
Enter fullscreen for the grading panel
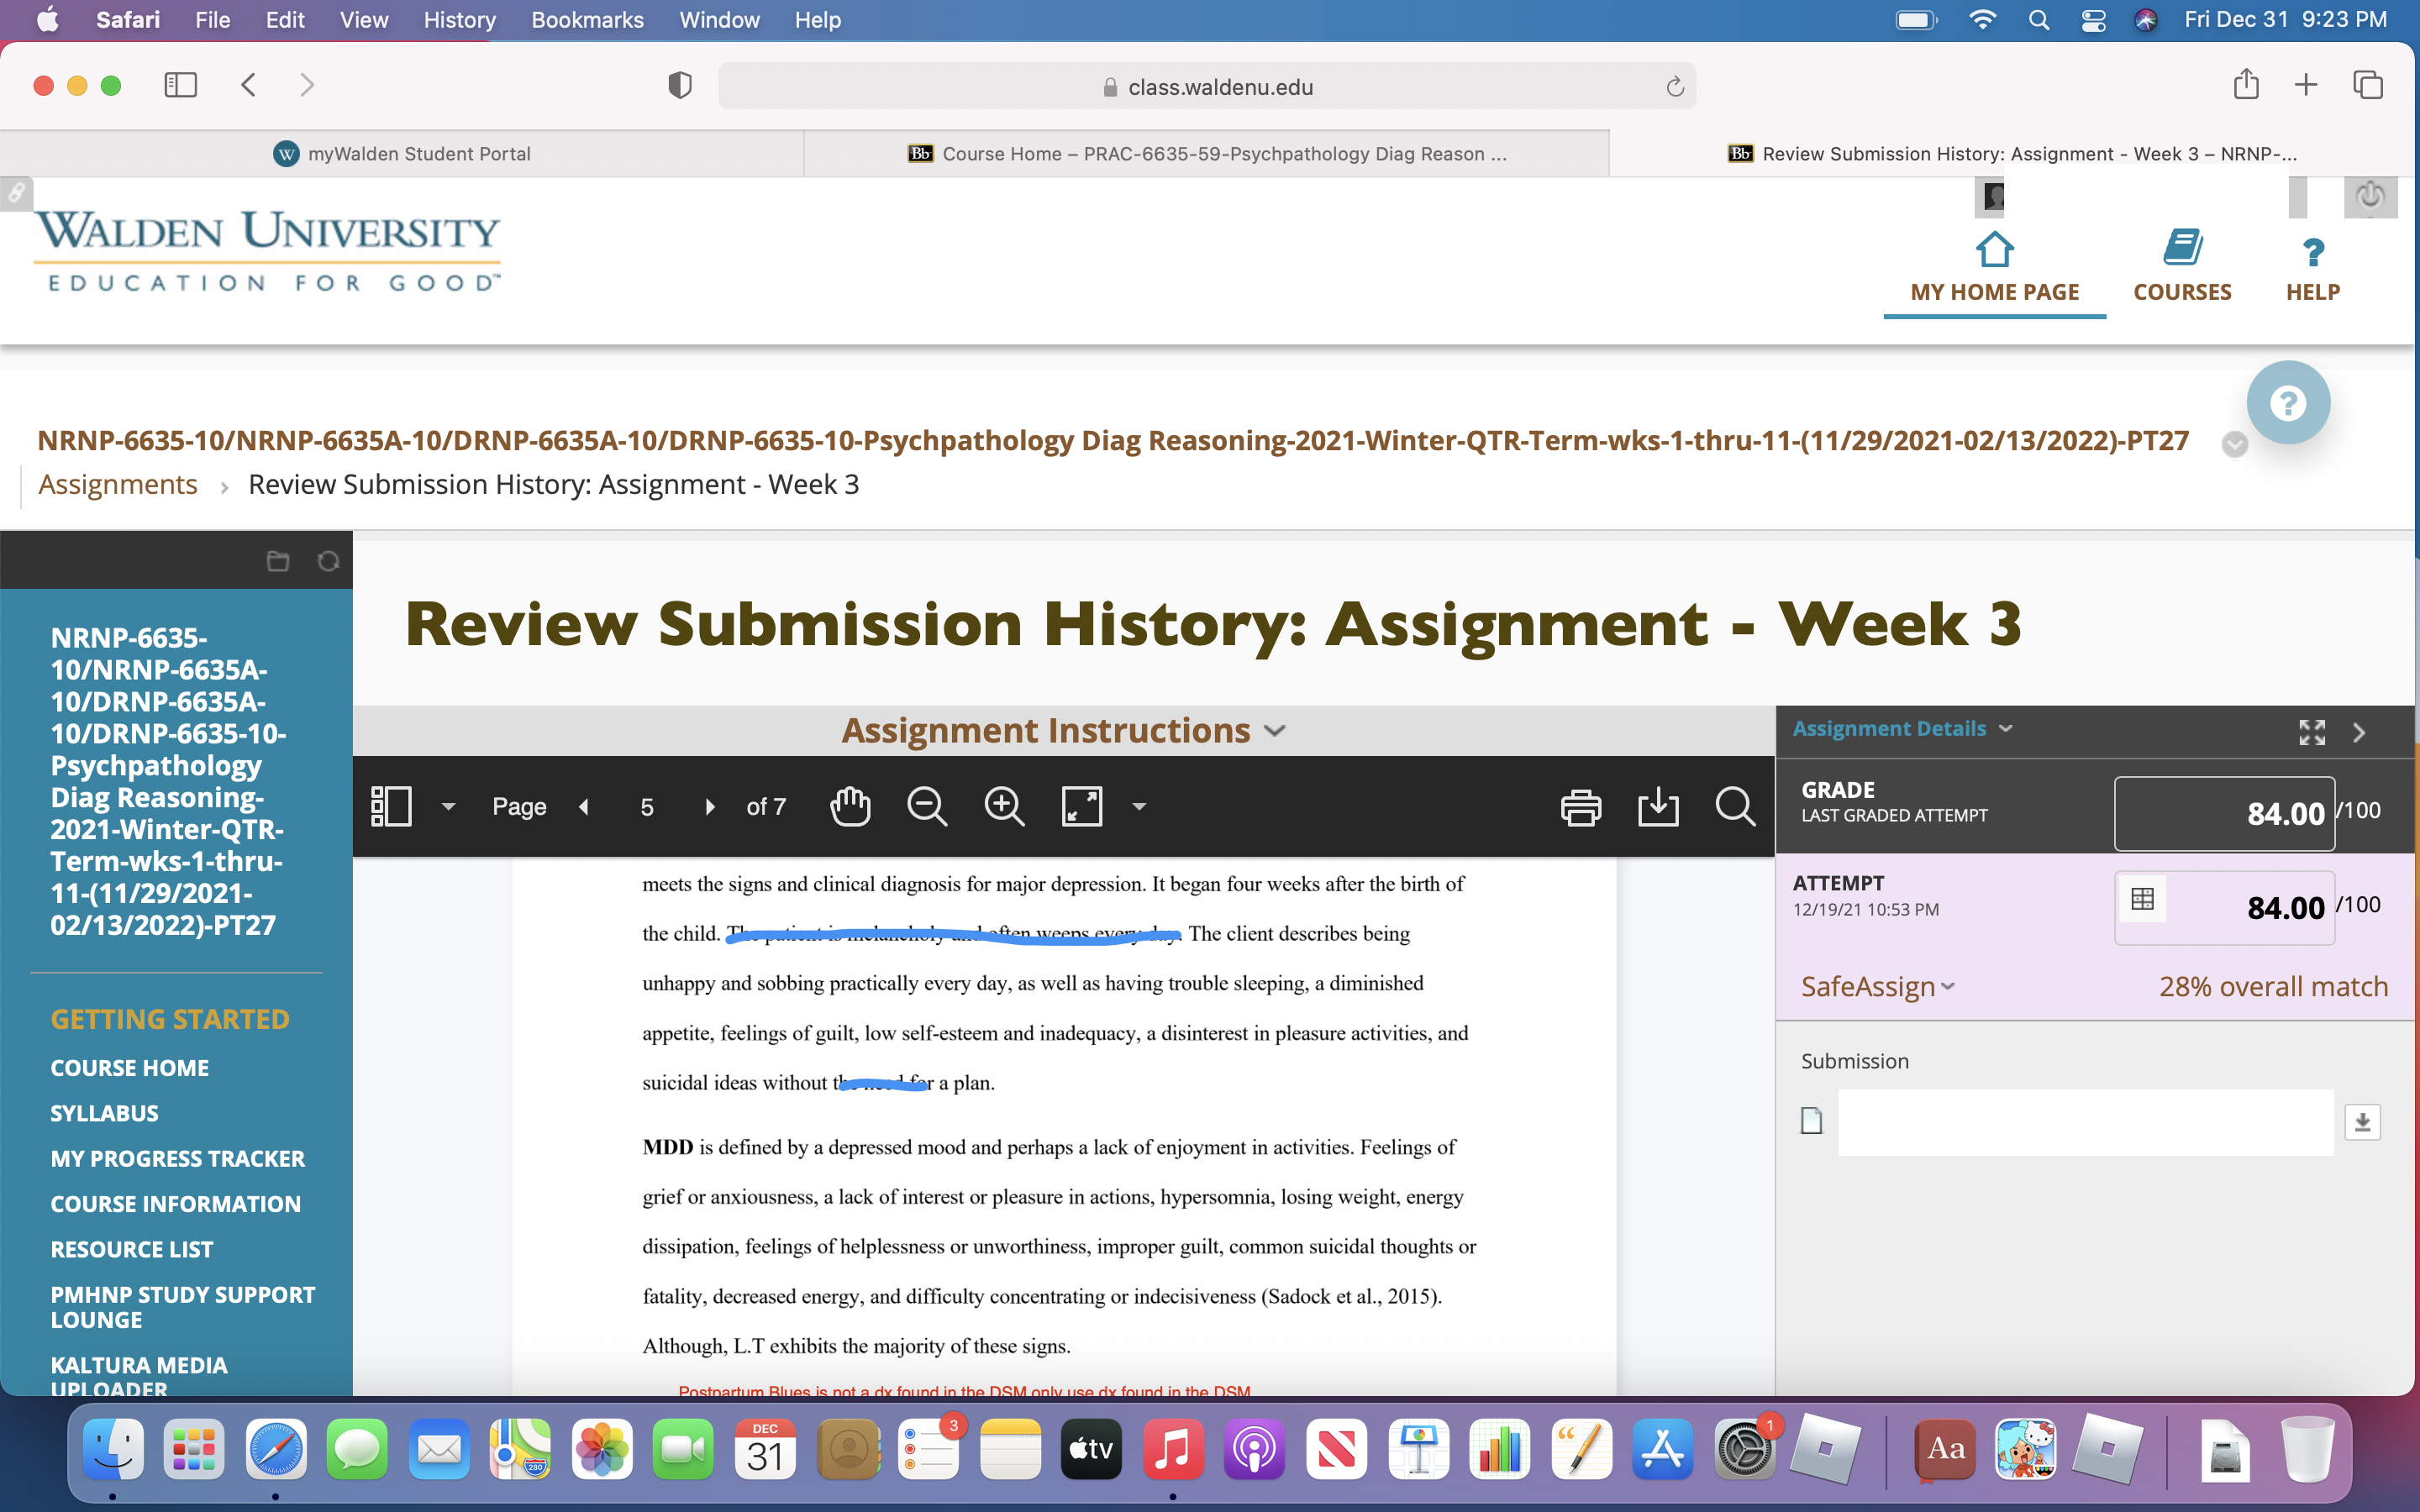2311,732
